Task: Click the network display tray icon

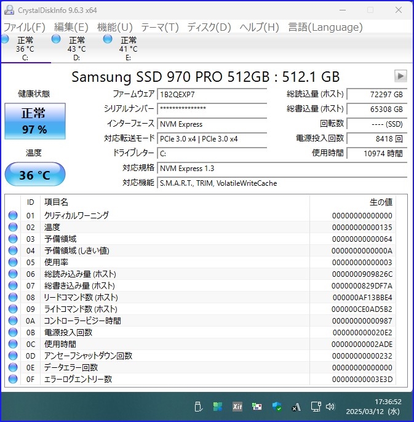Action: pos(316,407)
